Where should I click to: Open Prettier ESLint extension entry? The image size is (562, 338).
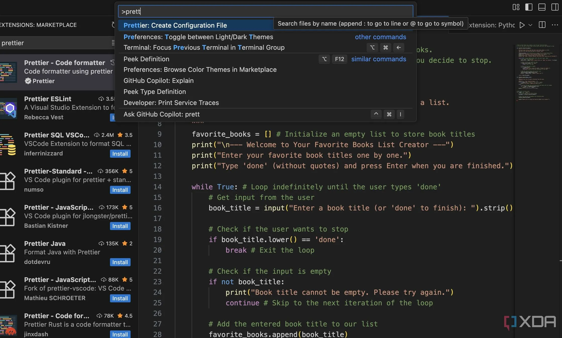tap(57, 108)
